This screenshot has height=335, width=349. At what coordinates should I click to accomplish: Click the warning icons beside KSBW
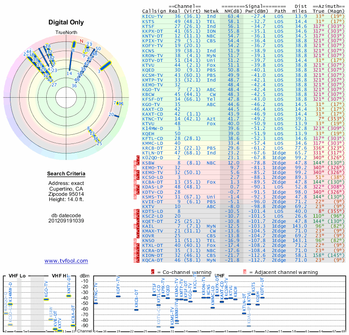(x=137, y=163)
